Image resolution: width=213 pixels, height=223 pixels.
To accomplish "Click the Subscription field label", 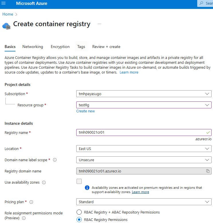I will pos(15,94).
